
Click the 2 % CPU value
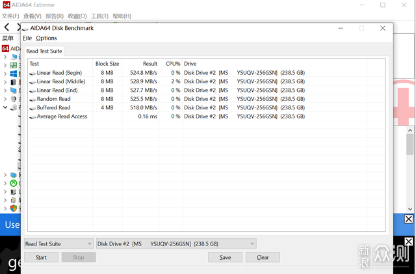pyautogui.click(x=175, y=81)
